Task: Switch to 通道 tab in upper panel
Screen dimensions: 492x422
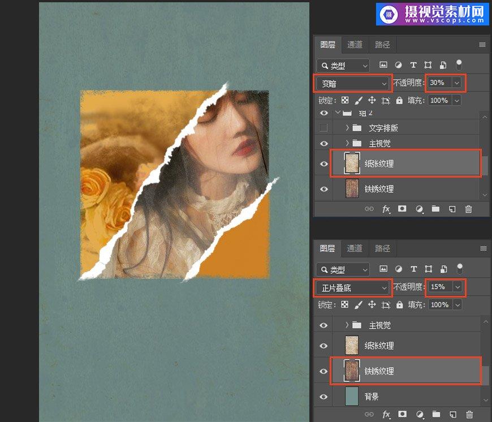Action: click(355, 45)
